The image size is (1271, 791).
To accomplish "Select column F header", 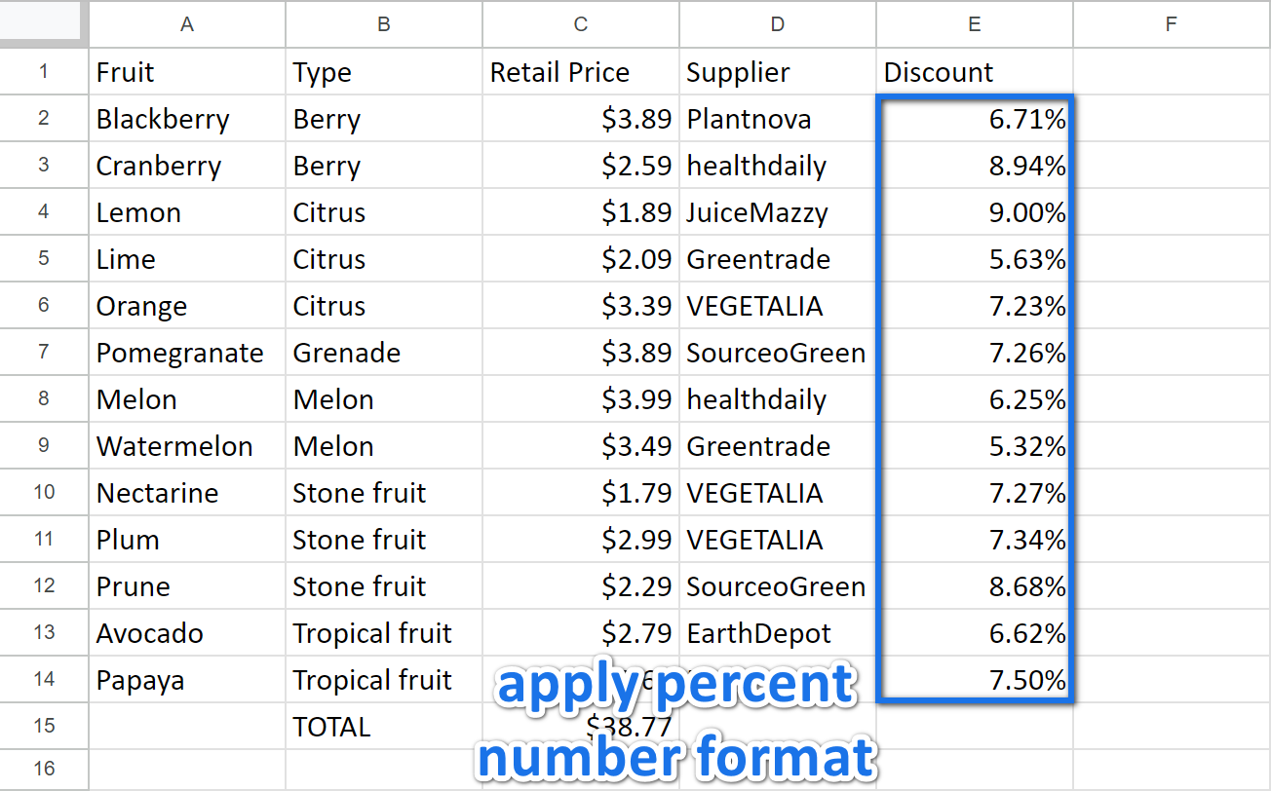I will coord(1172,24).
